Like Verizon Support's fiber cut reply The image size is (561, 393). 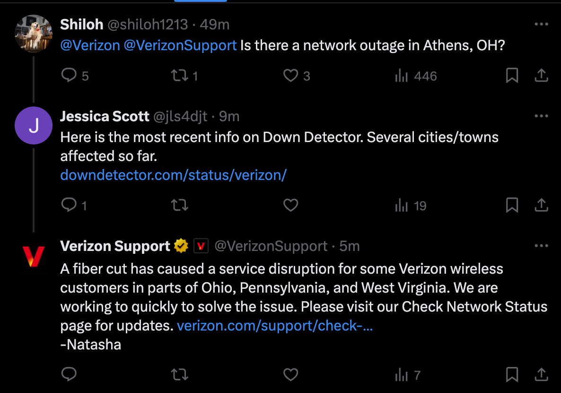click(x=290, y=374)
